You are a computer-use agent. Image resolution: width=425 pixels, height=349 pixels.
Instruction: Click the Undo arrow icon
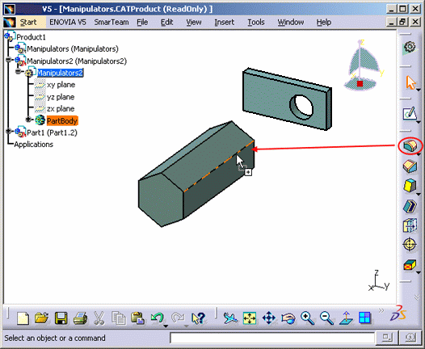(x=158, y=317)
